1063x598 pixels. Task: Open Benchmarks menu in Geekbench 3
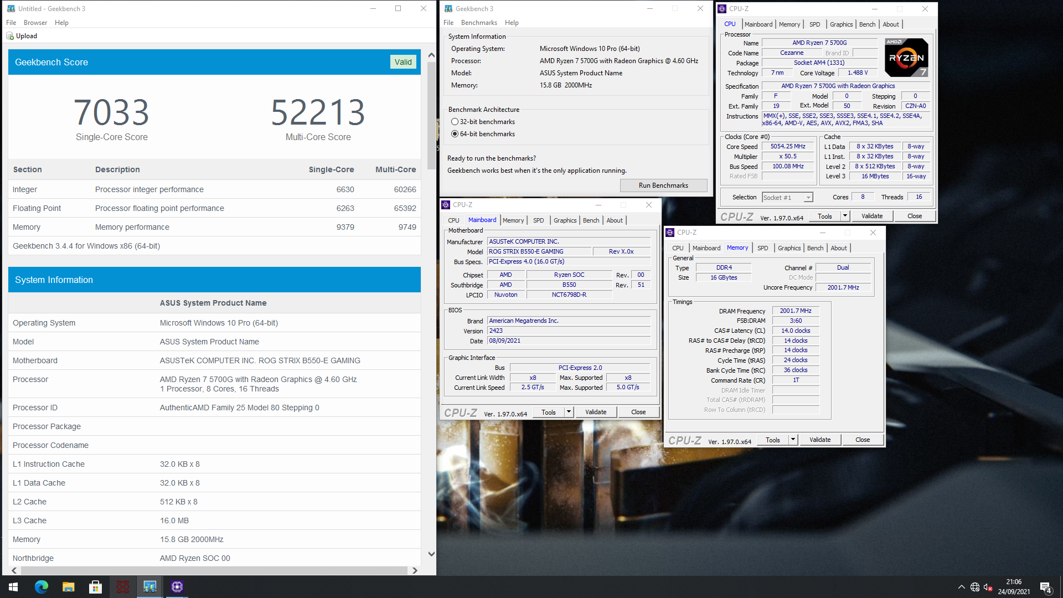coord(479,23)
